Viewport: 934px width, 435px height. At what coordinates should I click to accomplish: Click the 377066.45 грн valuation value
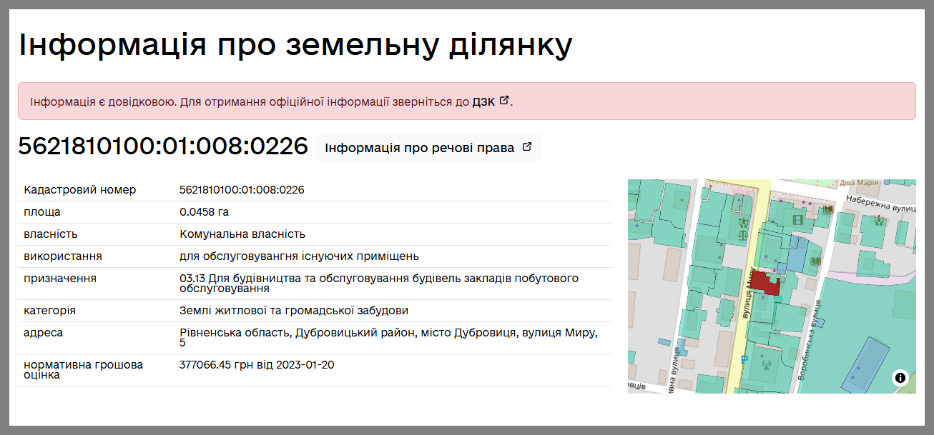tap(256, 365)
